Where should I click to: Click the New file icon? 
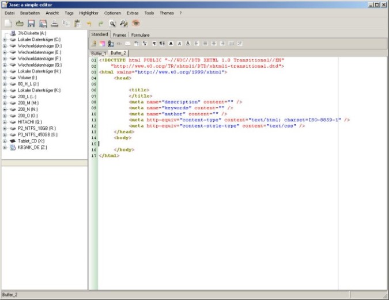[8, 24]
